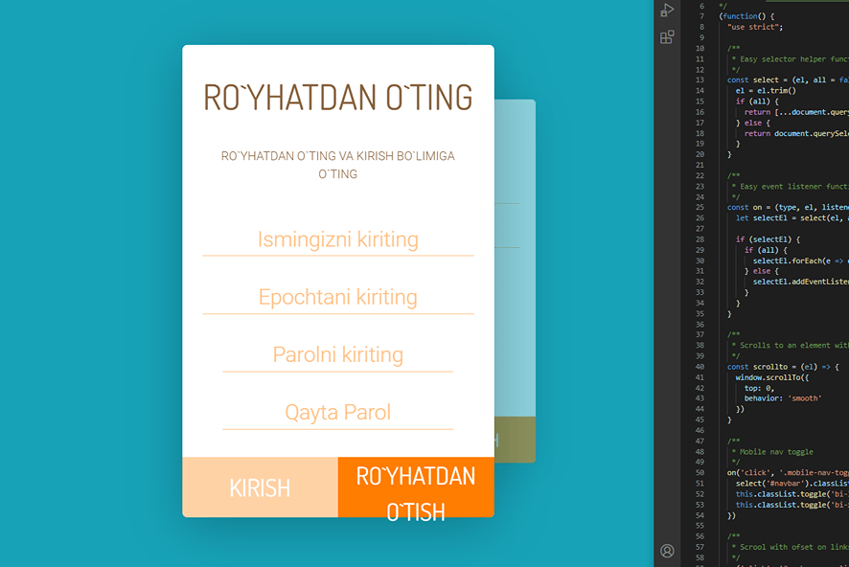Click the 'Epochtani kiriting' email field
This screenshot has width=849, height=567.
[337, 297]
